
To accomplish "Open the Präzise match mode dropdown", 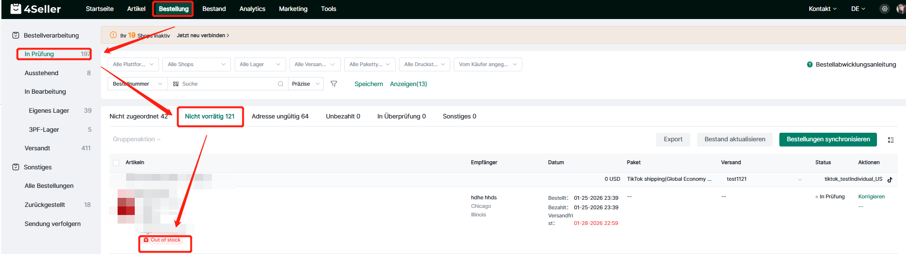I will pos(306,84).
